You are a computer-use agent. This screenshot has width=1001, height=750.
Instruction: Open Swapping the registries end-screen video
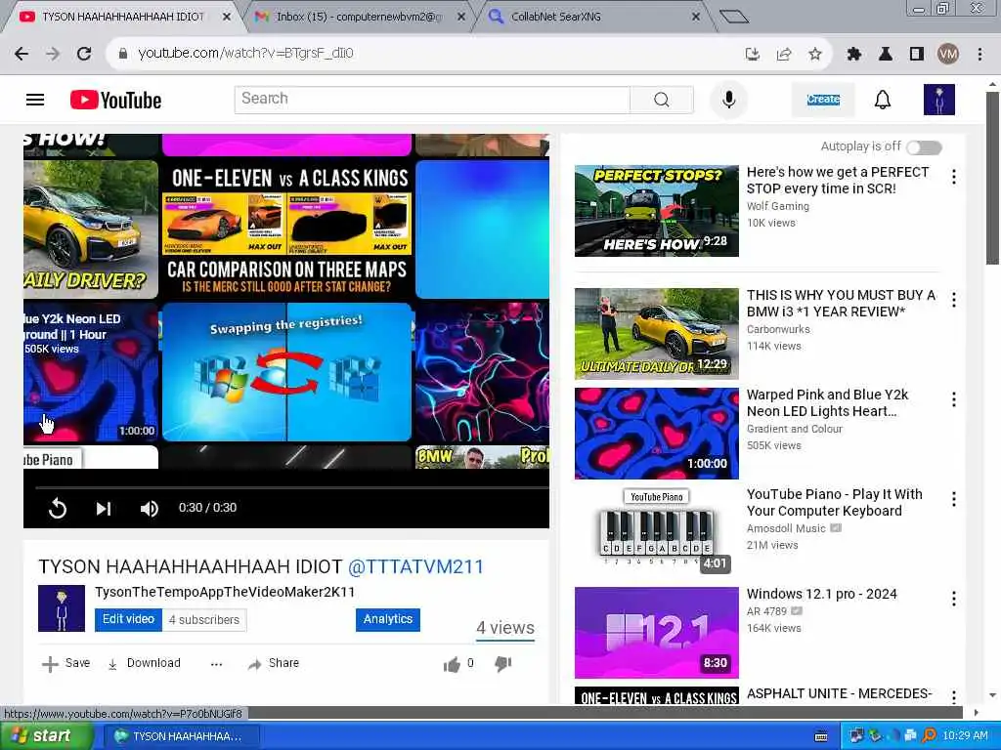click(286, 372)
